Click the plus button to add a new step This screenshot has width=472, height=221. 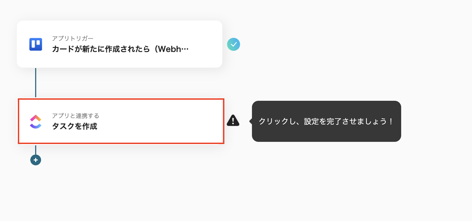tap(35, 160)
